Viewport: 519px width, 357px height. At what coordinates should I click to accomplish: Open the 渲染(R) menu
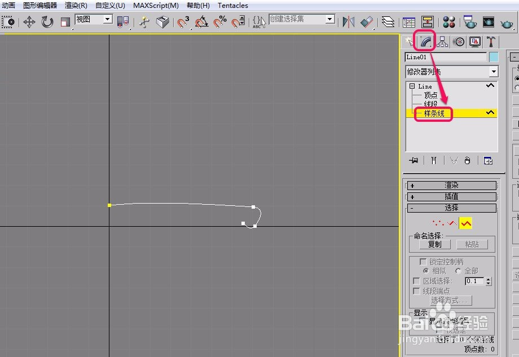(76, 5)
